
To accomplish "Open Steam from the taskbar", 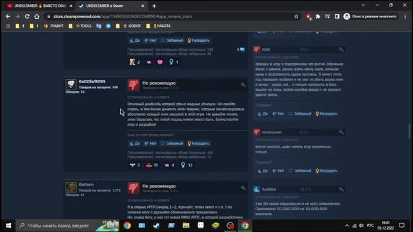I will 156,226.
